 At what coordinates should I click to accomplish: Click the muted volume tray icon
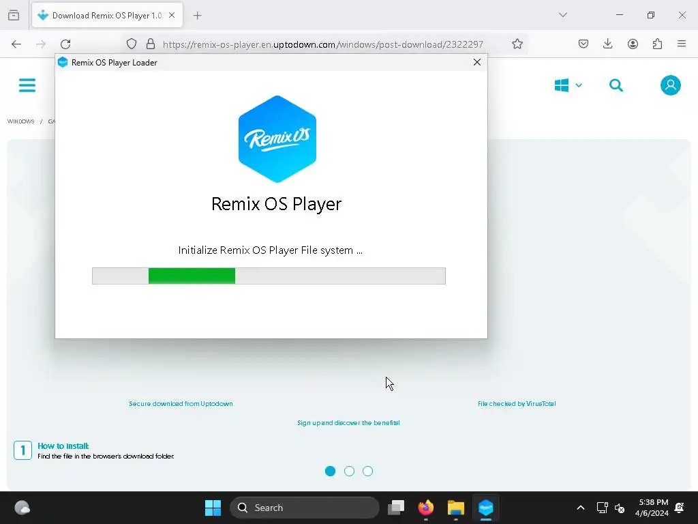click(x=619, y=508)
